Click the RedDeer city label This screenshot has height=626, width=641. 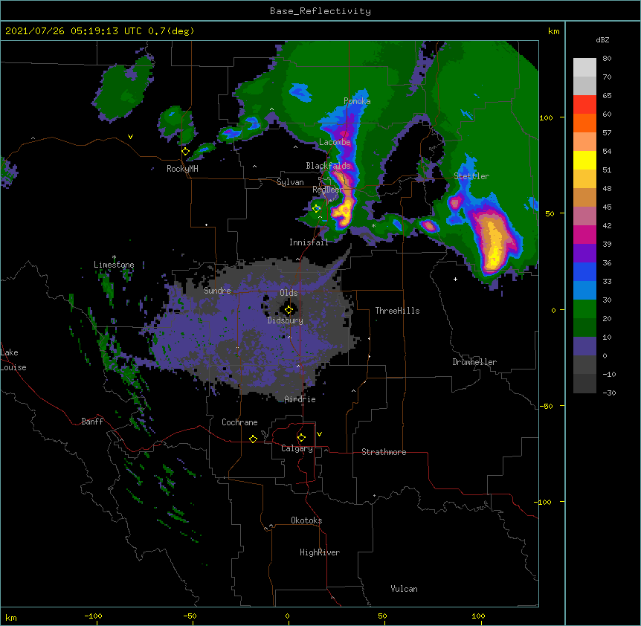tap(328, 190)
